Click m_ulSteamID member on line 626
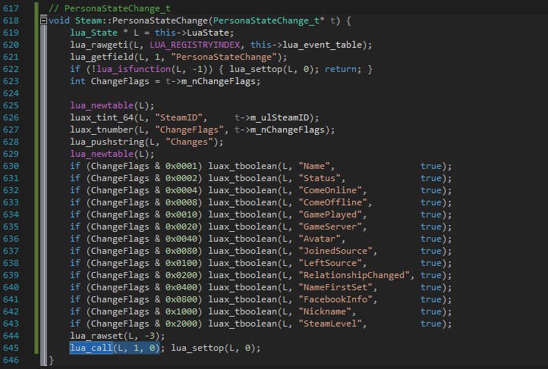The height and width of the screenshot is (369, 548). click(279, 117)
